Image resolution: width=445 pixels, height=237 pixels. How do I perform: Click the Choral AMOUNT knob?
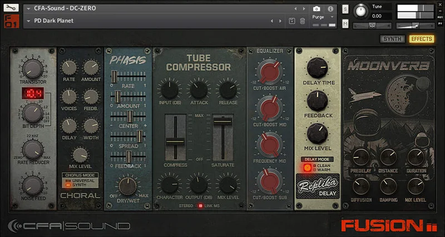click(91, 67)
